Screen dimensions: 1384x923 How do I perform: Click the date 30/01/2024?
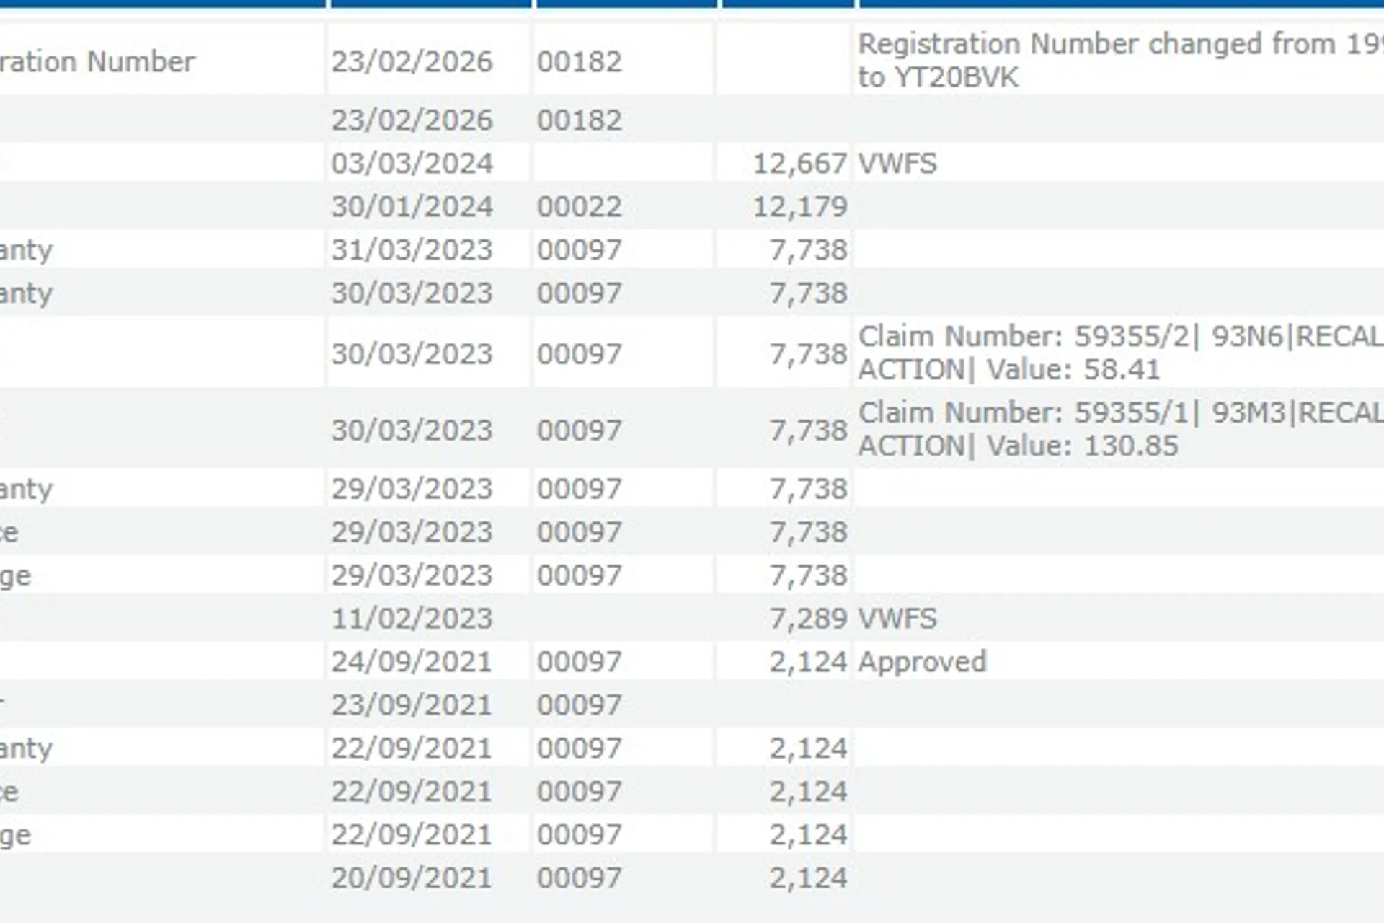tap(412, 207)
